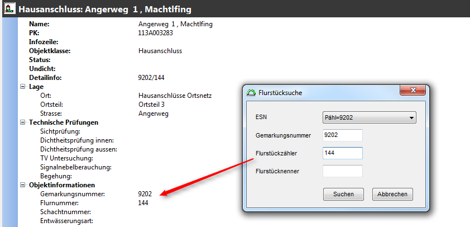
Task: Click the Technische Prüfungen heading
Action: coord(64,122)
